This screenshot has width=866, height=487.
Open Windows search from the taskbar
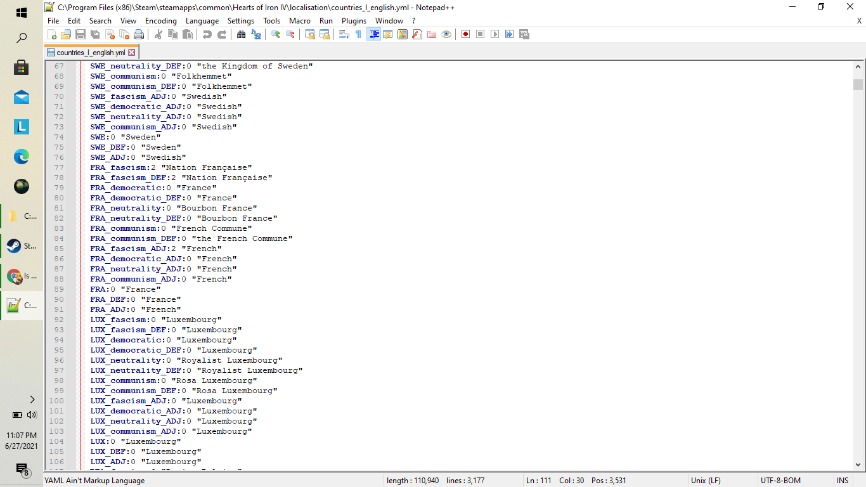coord(22,38)
